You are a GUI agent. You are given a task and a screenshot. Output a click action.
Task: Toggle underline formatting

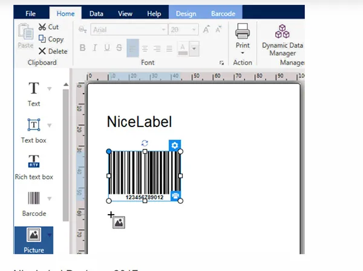(x=107, y=48)
